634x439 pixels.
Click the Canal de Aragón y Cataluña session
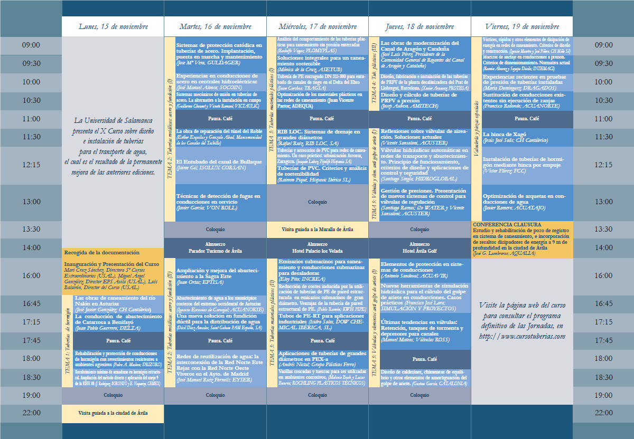click(425, 55)
